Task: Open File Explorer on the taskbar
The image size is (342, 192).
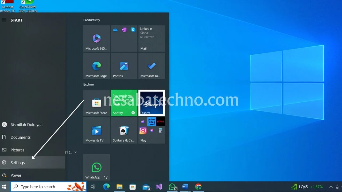Action: [x=119, y=187]
